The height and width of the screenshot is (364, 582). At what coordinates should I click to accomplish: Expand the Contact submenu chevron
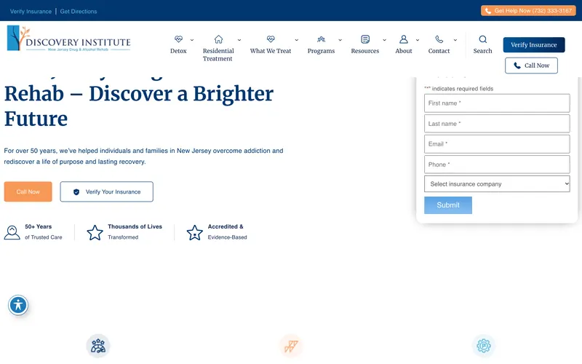pyautogui.click(x=455, y=40)
